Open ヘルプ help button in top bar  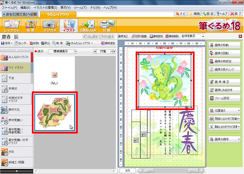tap(222, 14)
